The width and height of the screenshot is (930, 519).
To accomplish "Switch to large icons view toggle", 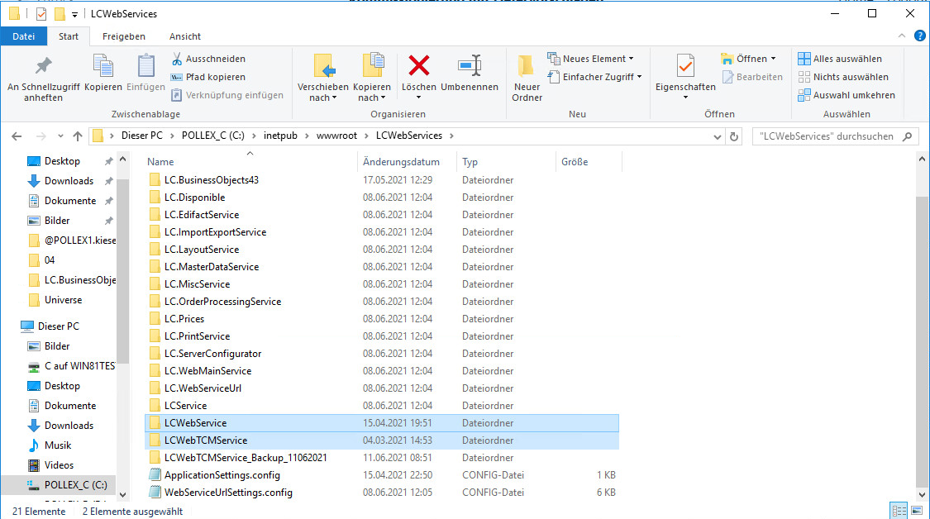I will (915, 511).
